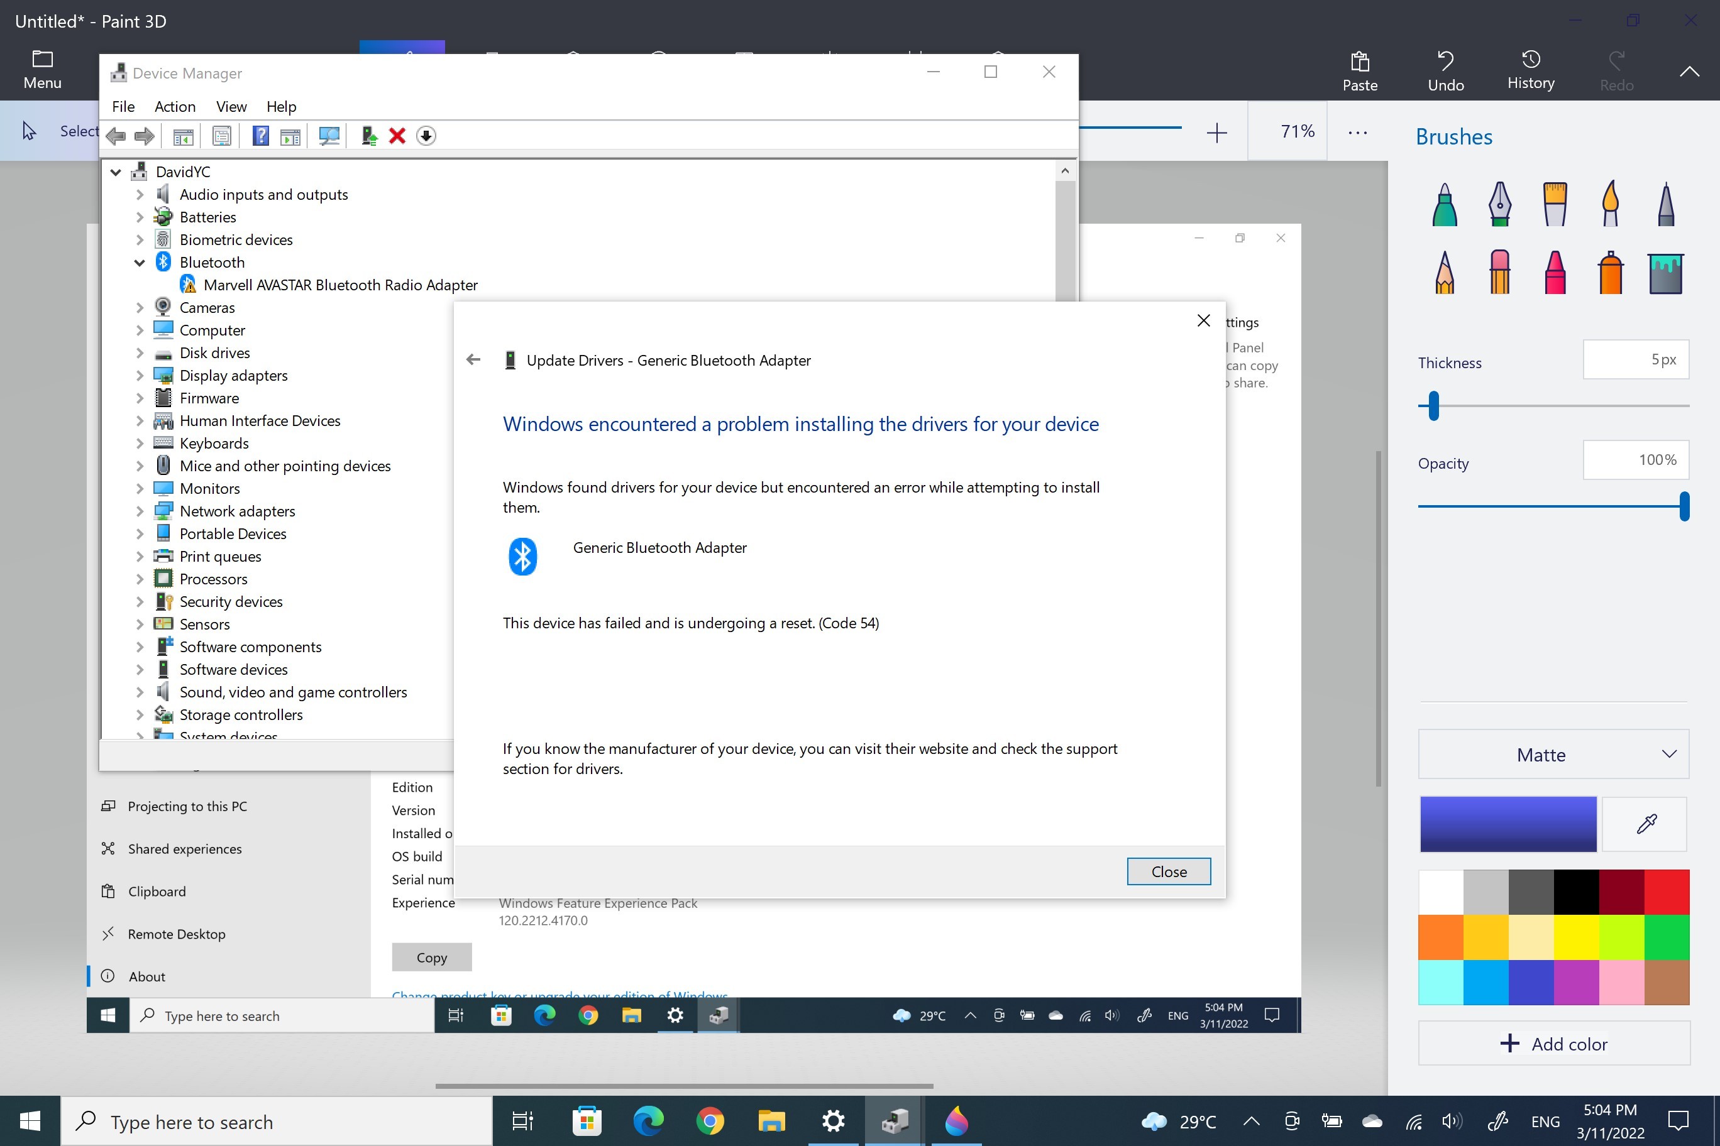Expand the Cameras device category
Screen dimensions: 1720x1146
139,308
